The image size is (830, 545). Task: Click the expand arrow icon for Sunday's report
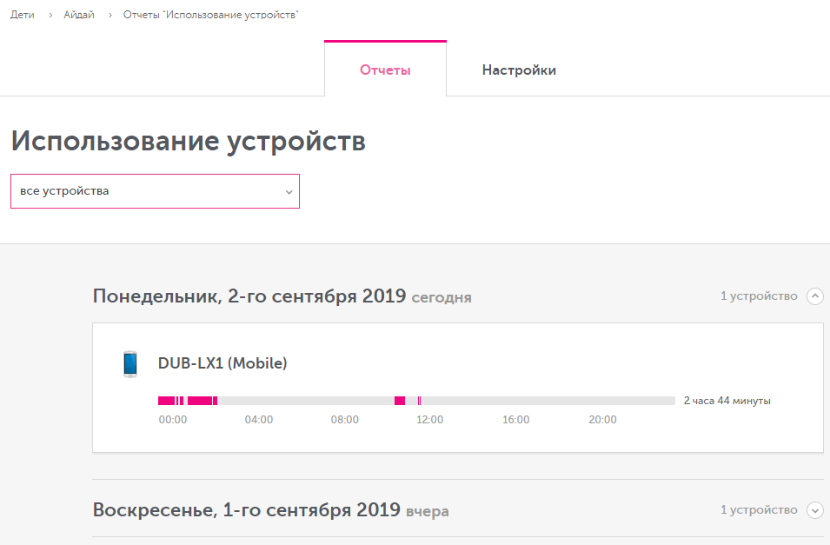814,510
